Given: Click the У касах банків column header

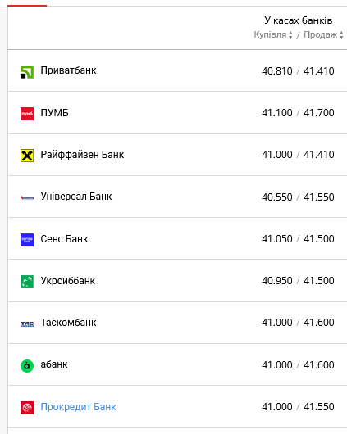Looking at the screenshot, I should point(298,20).
